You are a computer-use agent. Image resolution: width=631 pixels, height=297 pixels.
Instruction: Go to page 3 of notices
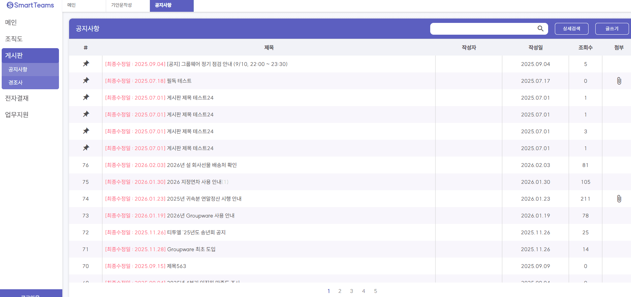[351, 291]
